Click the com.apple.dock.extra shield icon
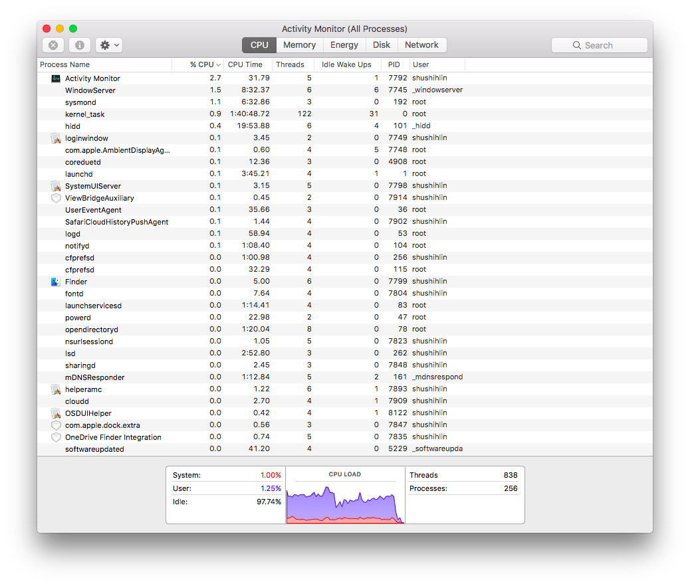Screen dimensions: 690x586 point(56,425)
